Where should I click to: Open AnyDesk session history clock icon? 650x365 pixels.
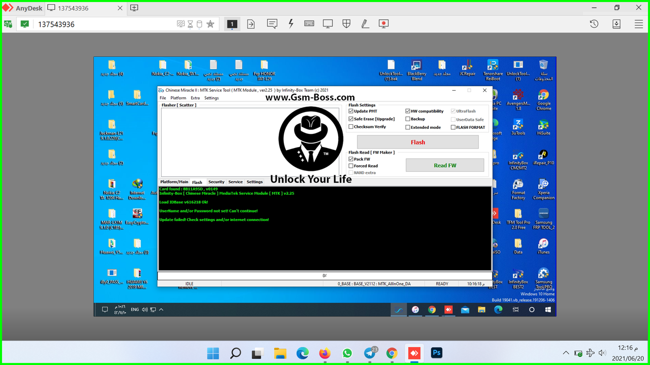594,24
